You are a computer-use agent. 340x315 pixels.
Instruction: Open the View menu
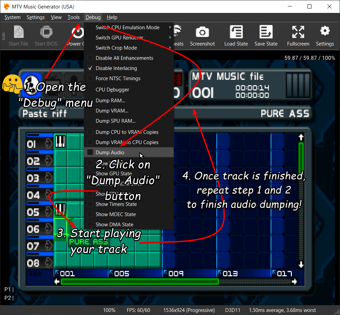pos(56,17)
